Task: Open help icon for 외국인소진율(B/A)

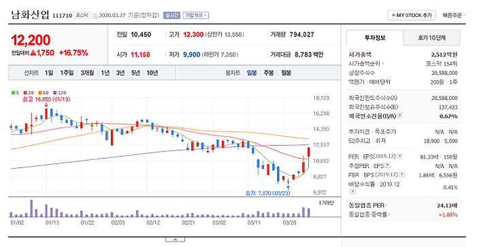Action: tap(399, 116)
